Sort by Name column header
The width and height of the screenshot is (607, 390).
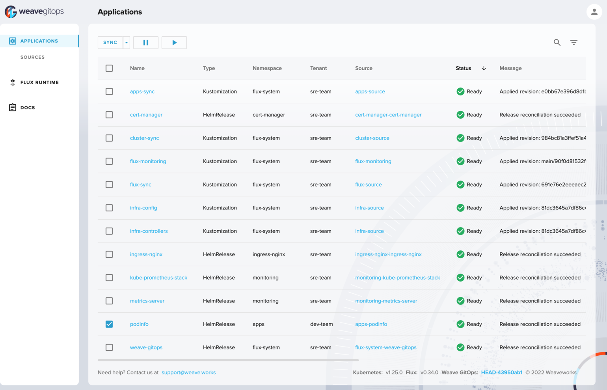[137, 68]
